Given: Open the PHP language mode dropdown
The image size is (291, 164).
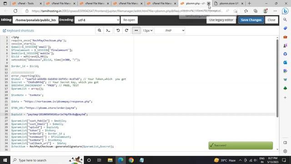Looking at the screenshot, I should pyautogui.click(x=170, y=31).
